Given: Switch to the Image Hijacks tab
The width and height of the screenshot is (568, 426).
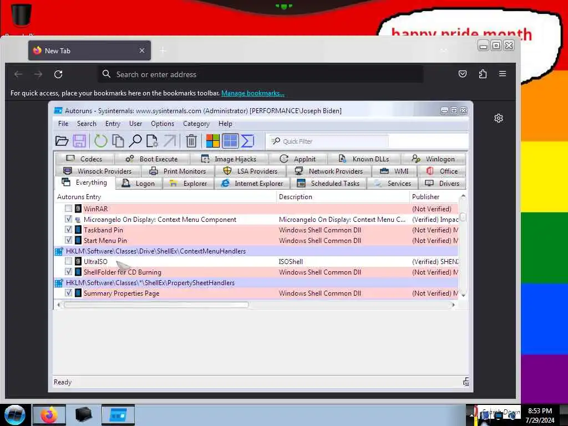Looking at the screenshot, I should 229,159.
